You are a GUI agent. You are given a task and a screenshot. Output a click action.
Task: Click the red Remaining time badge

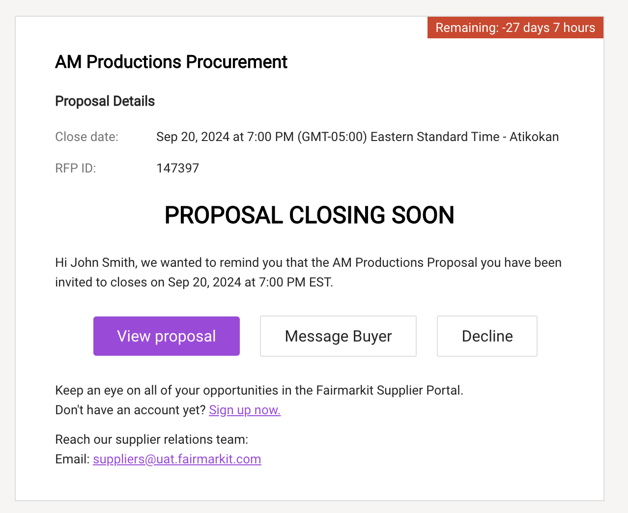pyautogui.click(x=515, y=28)
